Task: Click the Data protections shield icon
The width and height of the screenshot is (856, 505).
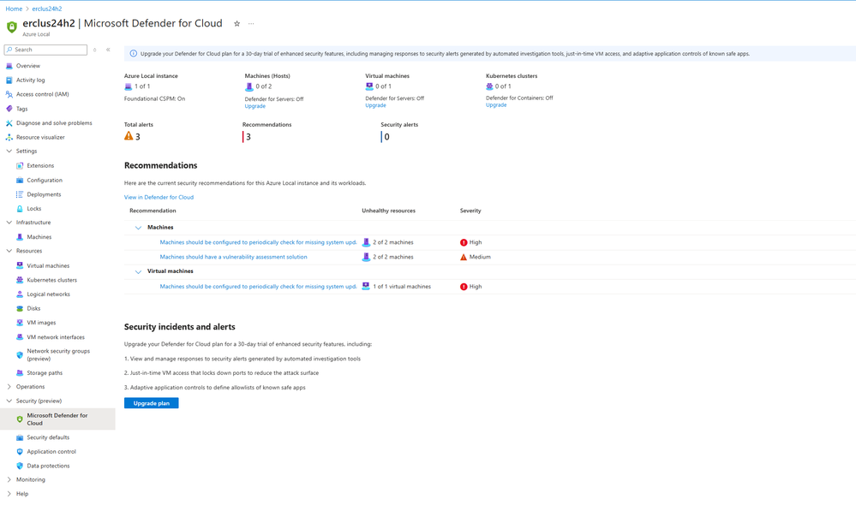Action: point(20,466)
